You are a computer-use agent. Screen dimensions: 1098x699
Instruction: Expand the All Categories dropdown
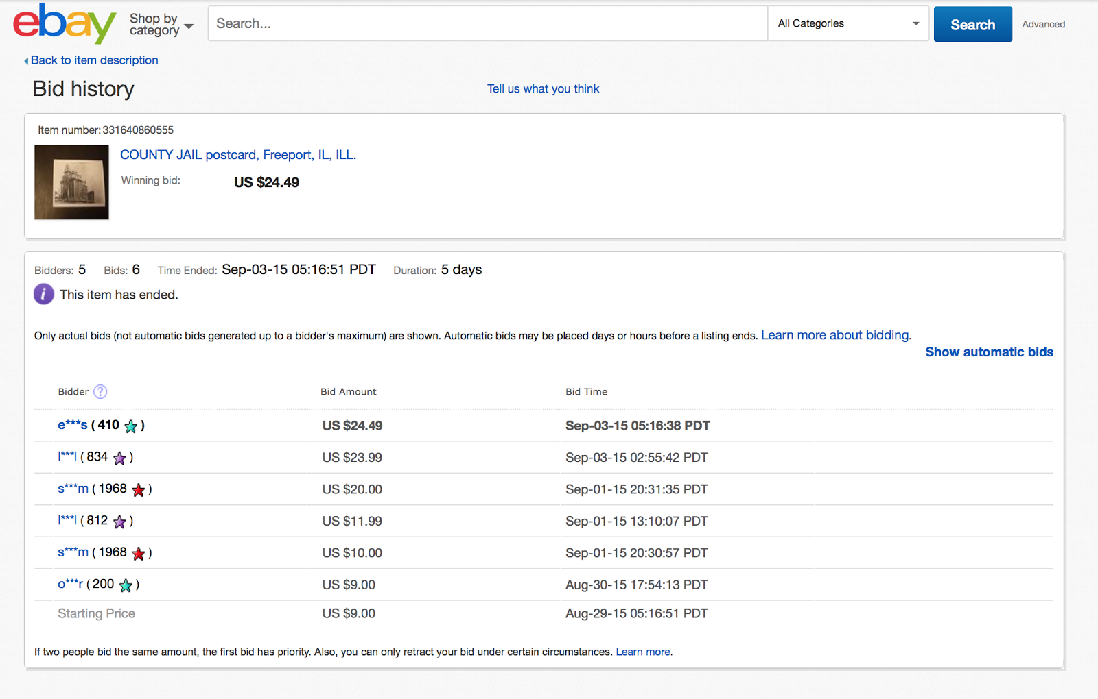click(848, 23)
